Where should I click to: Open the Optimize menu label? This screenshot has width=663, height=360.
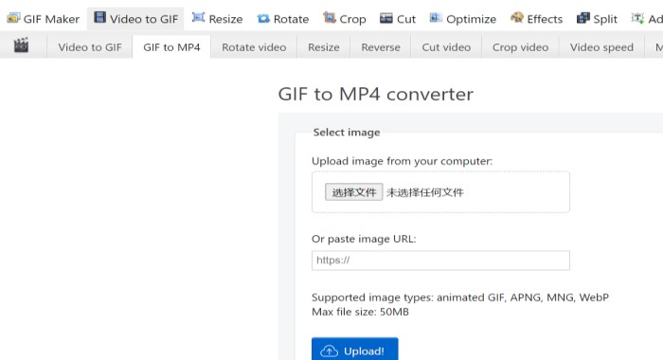471,20
